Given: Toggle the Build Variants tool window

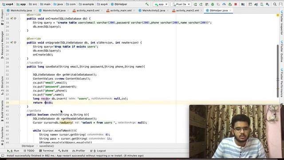Looking at the screenshot, I should (2, 111).
